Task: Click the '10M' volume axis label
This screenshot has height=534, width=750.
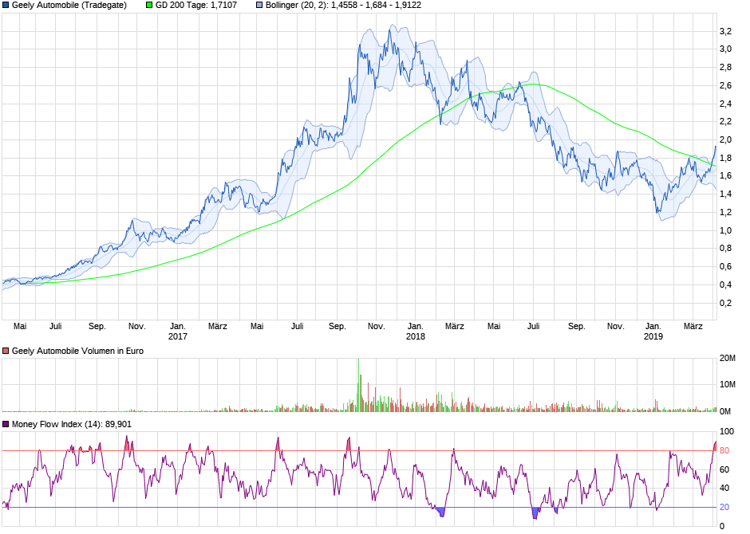Action: point(728,385)
